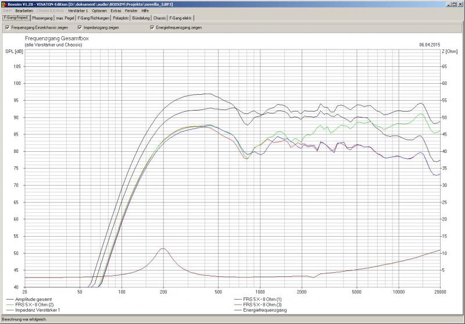Open the Optionen menu
The height and width of the screenshot is (324, 465).
[x=99, y=11]
